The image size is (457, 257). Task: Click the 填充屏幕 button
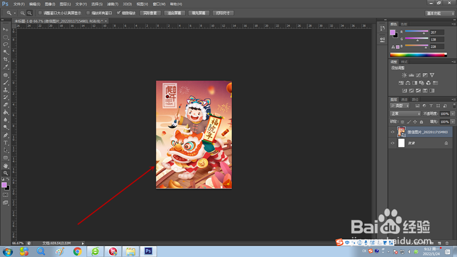tap(199, 13)
